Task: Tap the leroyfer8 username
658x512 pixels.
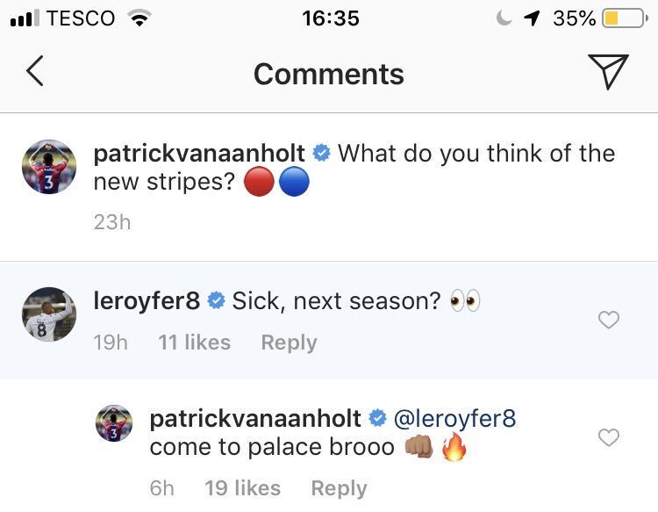Action: click(147, 301)
